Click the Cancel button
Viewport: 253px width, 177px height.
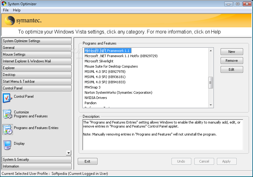204,161
